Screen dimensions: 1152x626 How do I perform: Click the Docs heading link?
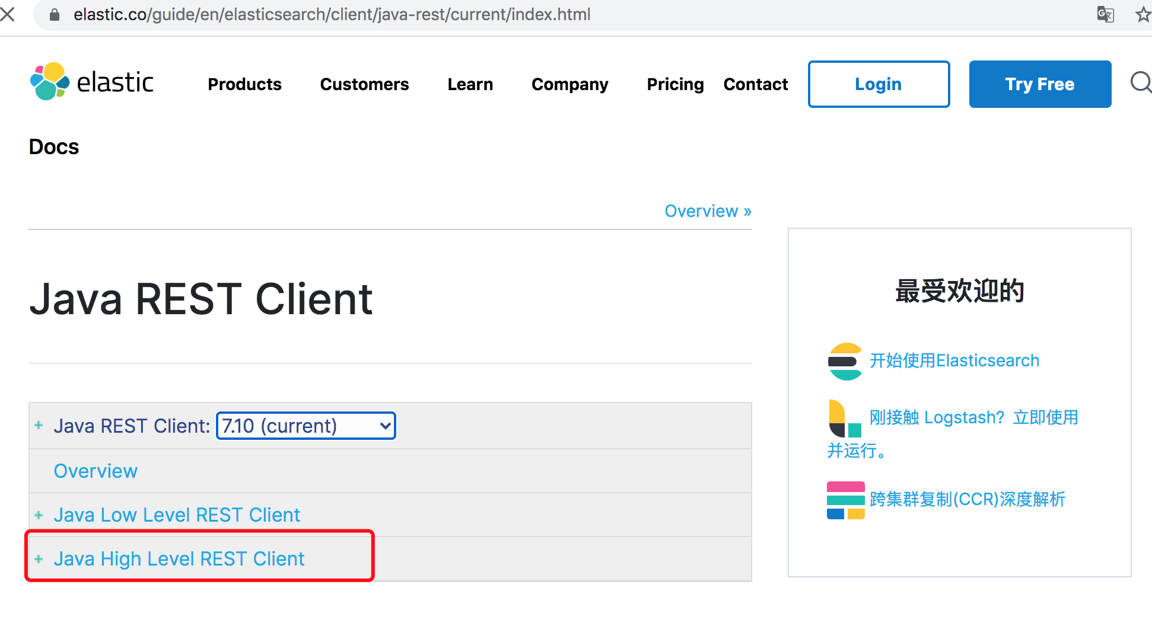(x=54, y=146)
